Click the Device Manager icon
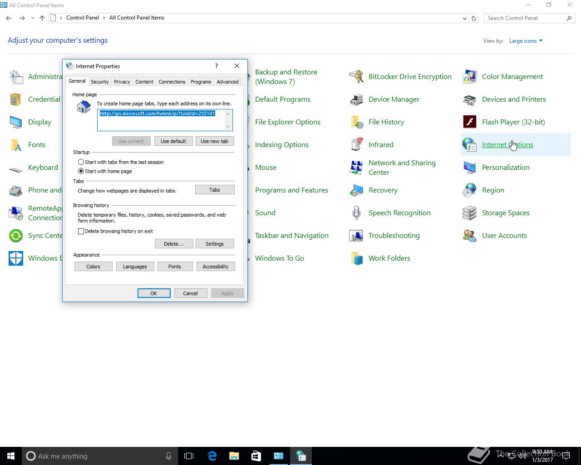The height and width of the screenshot is (465, 581). tap(356, 99)
